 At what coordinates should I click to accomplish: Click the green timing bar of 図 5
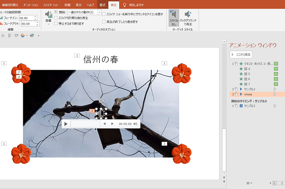point(276,74)
